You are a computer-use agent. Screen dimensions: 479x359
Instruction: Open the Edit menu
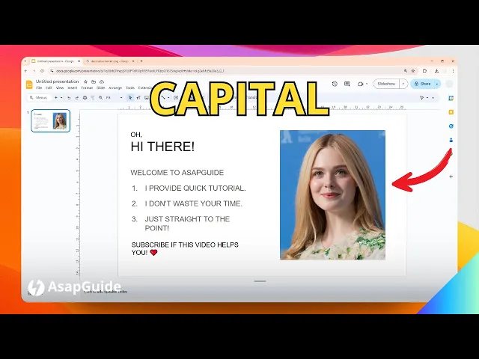pos(49,88)
